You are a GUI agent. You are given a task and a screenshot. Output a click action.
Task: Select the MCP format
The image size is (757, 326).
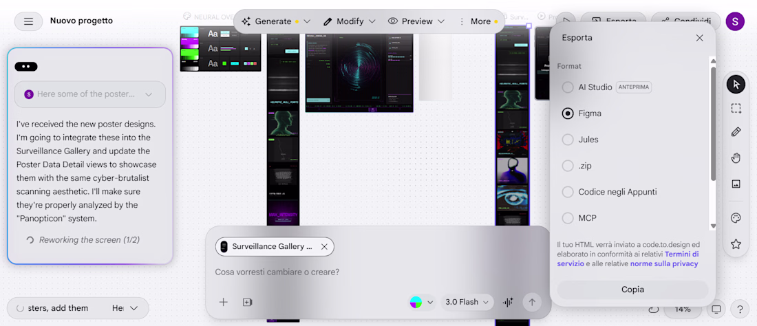pos(568,218)
